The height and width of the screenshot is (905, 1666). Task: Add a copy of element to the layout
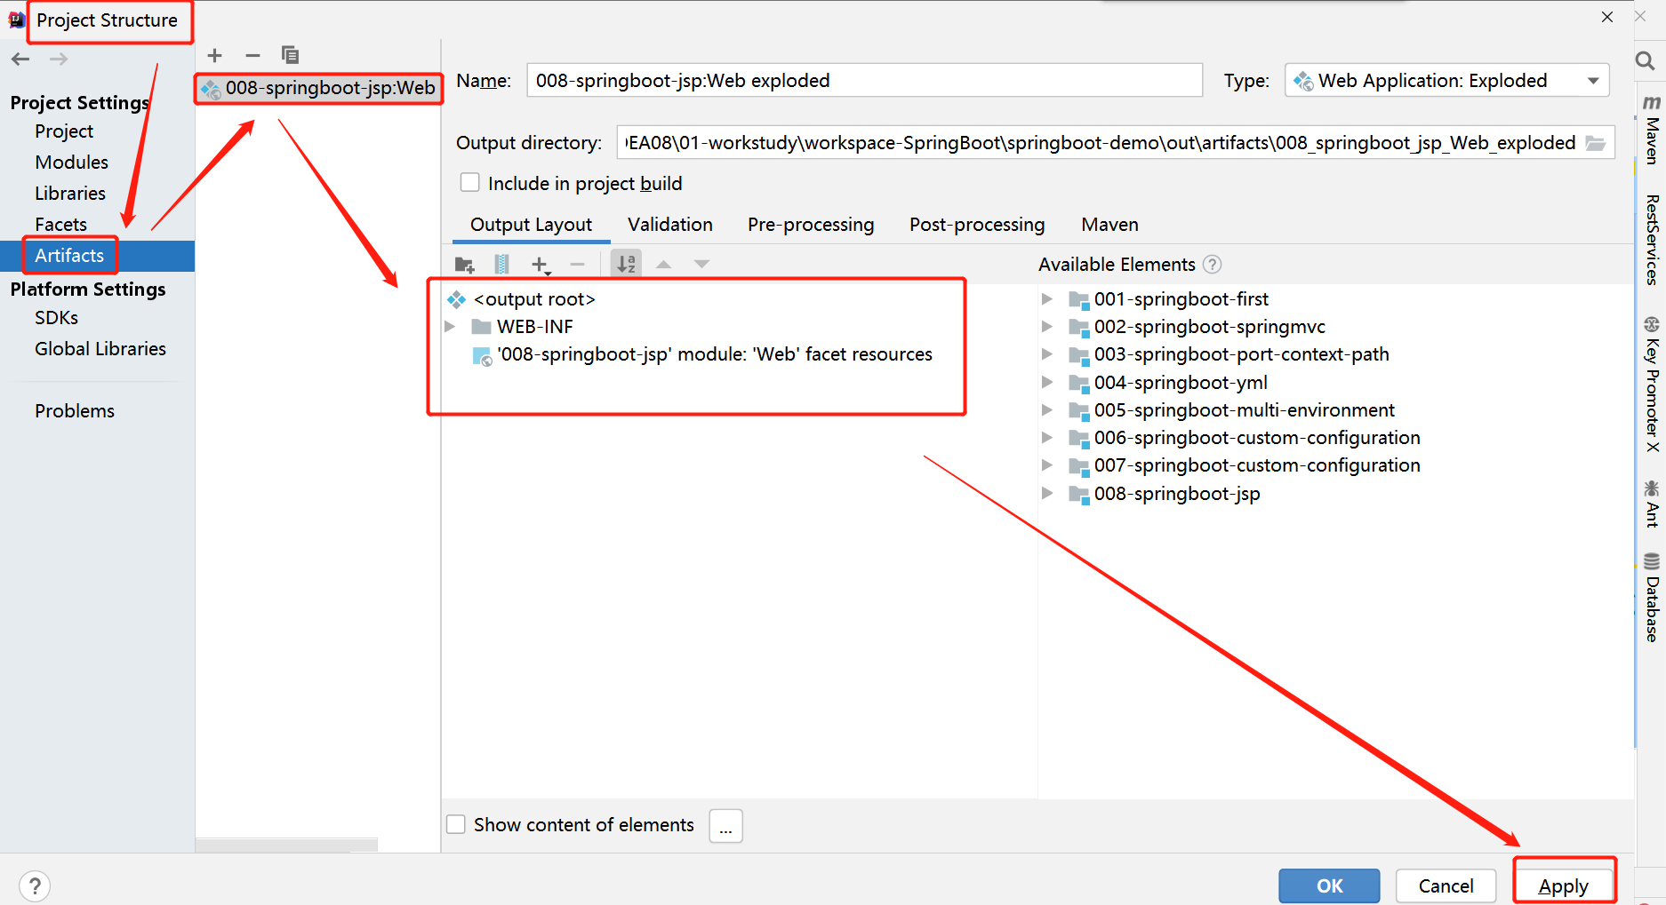(x=540, y=264)
